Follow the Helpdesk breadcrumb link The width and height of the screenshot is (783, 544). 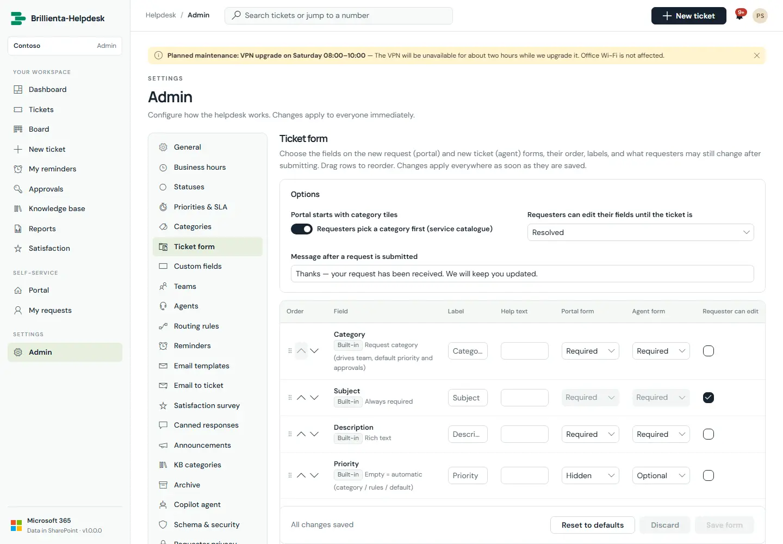[161, 15]
